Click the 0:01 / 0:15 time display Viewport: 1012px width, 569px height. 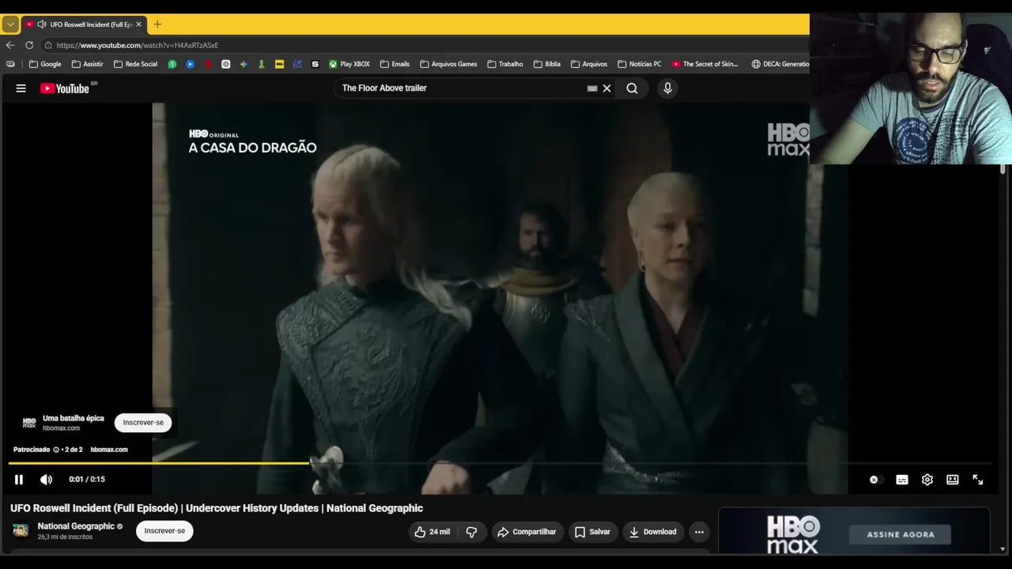point(87,480)
